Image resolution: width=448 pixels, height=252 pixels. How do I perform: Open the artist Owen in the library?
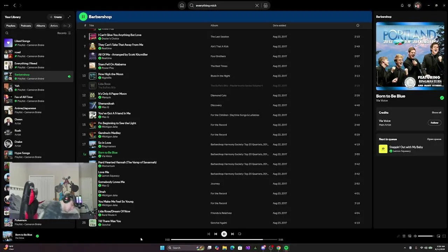pyautogui.click(x=38, y=121)
